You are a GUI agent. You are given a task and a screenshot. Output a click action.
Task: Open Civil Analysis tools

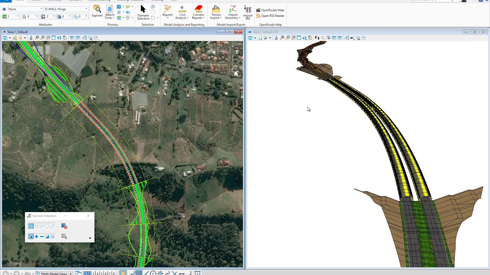182,12
